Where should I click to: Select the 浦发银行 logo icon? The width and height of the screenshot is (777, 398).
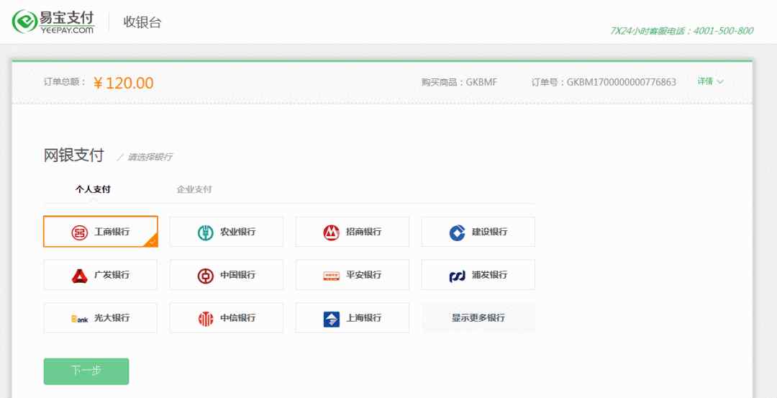pyautogui.click(x=457, y=276)
